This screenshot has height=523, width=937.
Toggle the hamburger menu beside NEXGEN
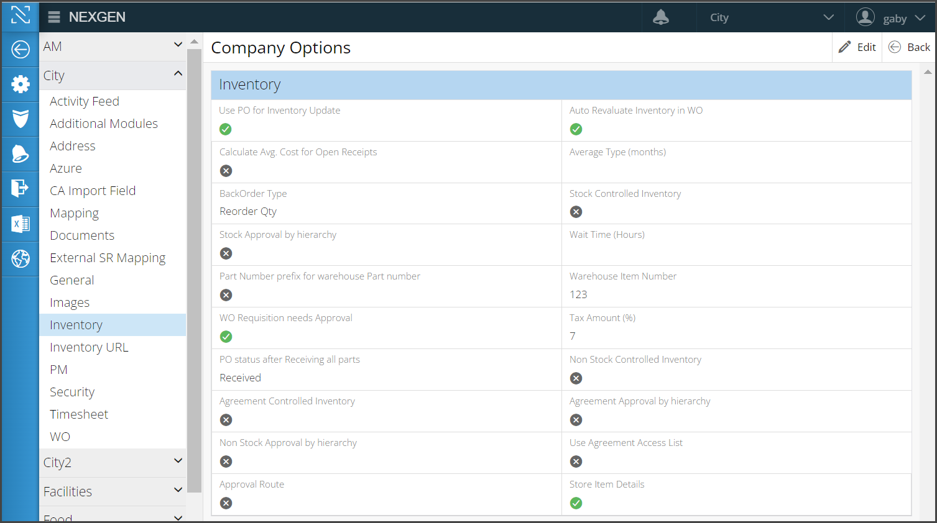coord(54,17)
